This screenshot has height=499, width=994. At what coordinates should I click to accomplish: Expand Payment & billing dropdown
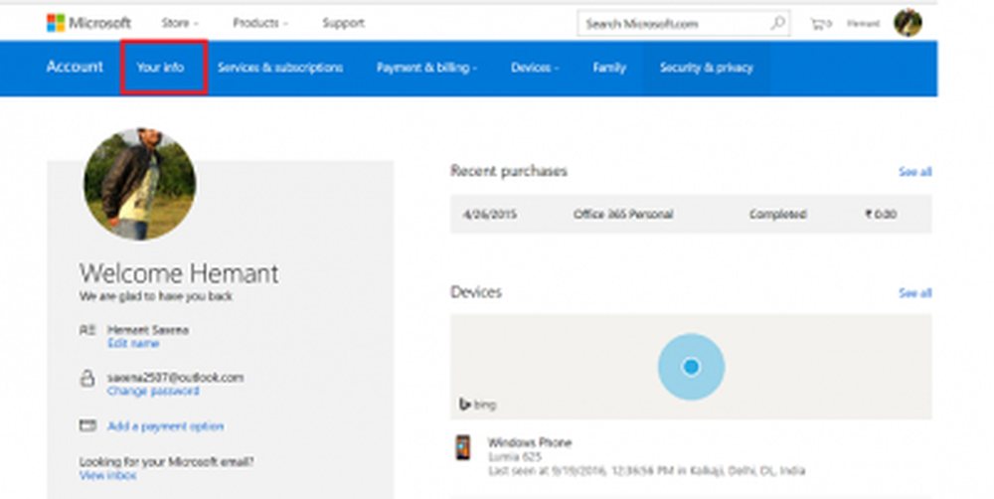pyautogui.click(x=426, y=68)
